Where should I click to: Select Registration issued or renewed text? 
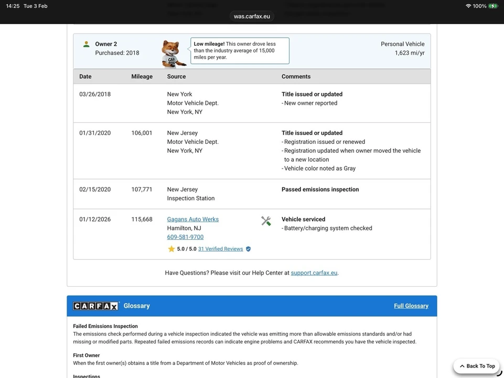[324, 142]
